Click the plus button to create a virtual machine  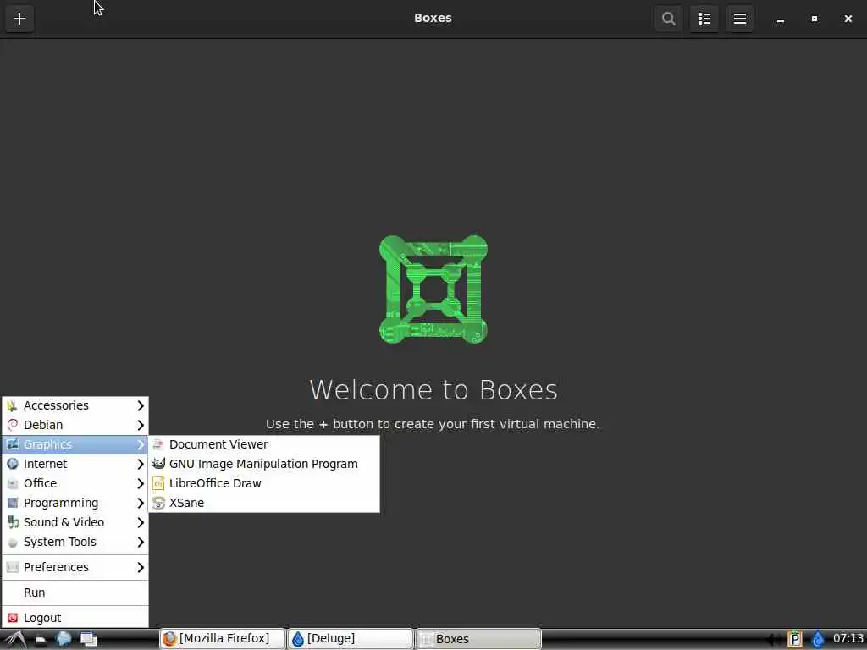tap(19, 19)
